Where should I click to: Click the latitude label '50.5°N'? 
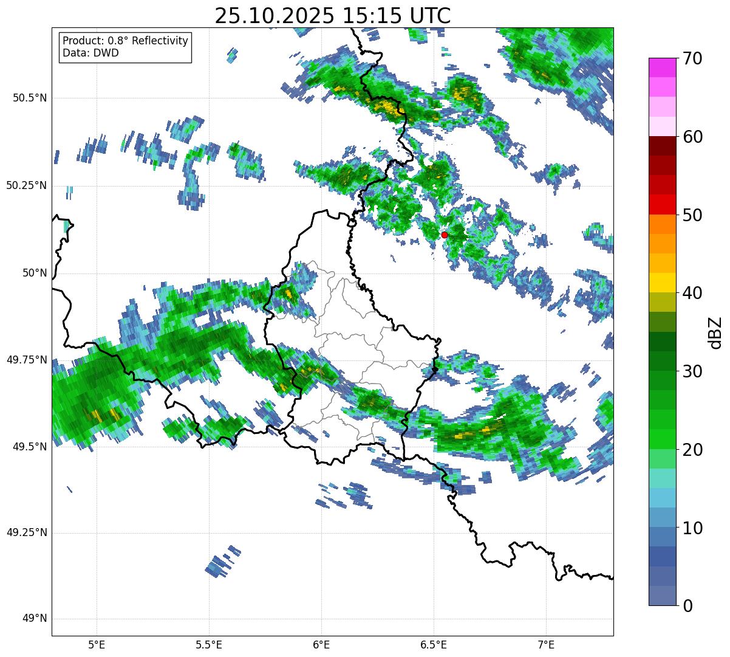(x=30, y=98)
